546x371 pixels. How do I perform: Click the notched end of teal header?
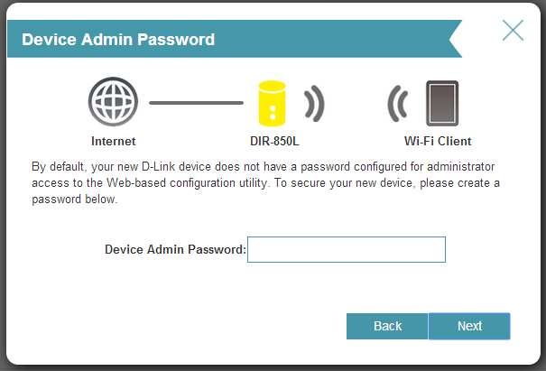click(x=456, y=40)
